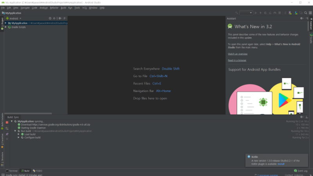
Task: Hide the Assistant panel
Action: click(x=307, y=18)
